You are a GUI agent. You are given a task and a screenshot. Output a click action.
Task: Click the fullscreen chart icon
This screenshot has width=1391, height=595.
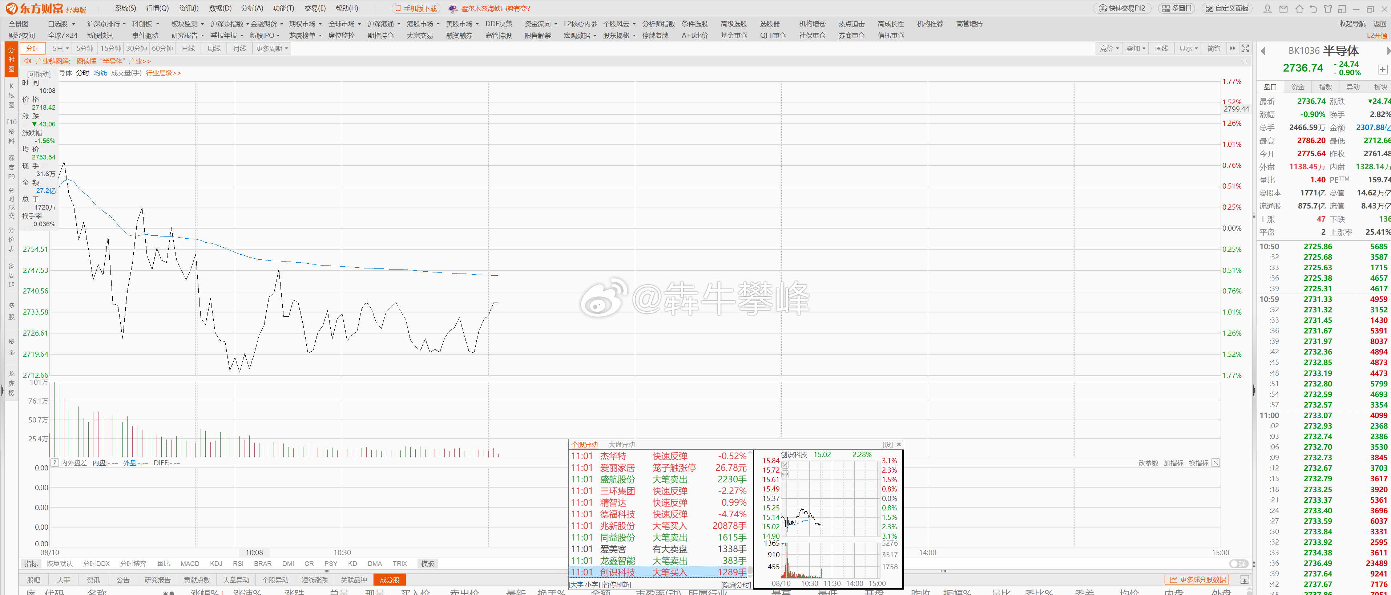coord(1245,49)
